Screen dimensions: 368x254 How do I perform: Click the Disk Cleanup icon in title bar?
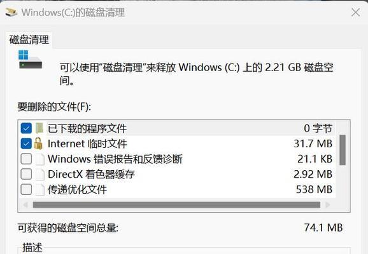click(x=11, y=12)
